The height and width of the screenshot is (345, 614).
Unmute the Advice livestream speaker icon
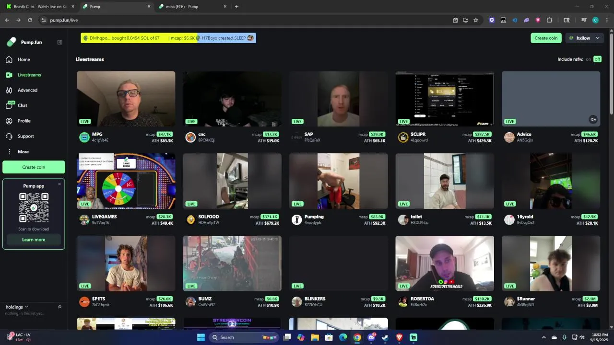[x=593, y=120]
